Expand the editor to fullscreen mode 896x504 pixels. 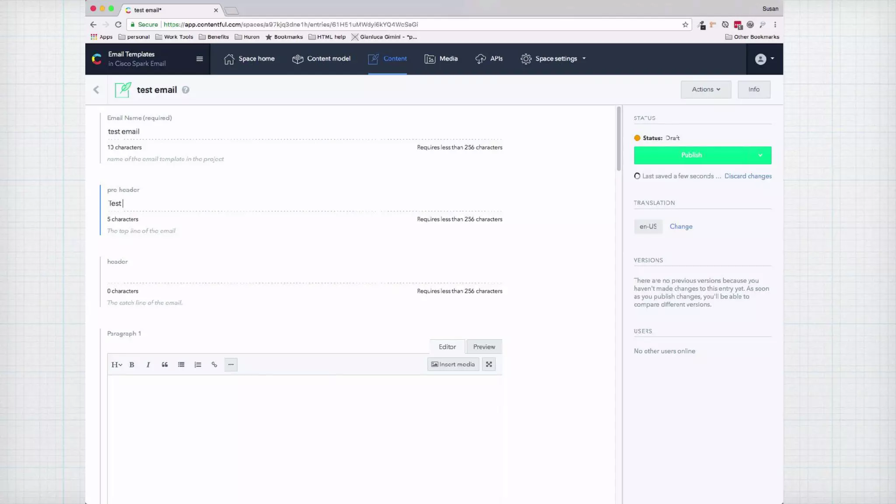click(489, 364)
